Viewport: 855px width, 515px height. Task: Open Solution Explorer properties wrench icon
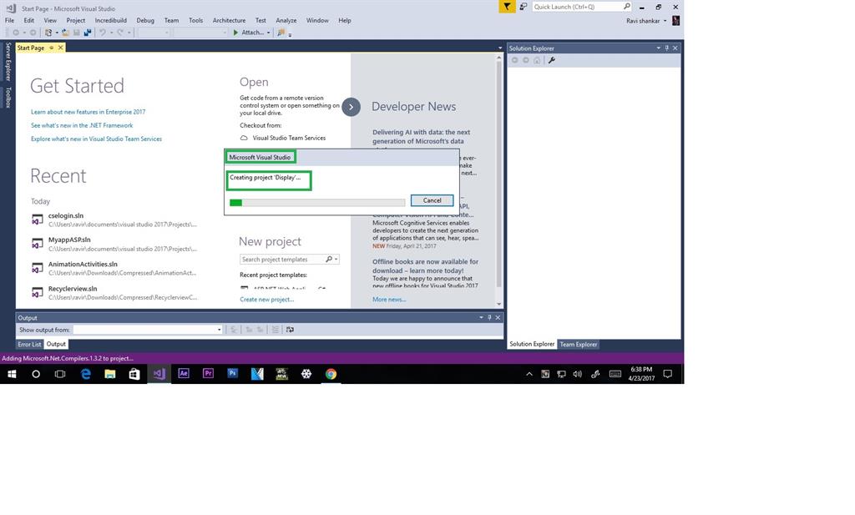click(x=552, y=60)
